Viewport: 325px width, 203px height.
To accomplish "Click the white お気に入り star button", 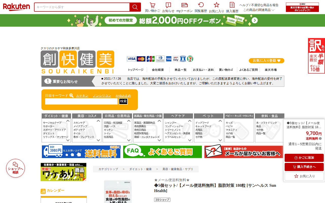I will (304, 176).
